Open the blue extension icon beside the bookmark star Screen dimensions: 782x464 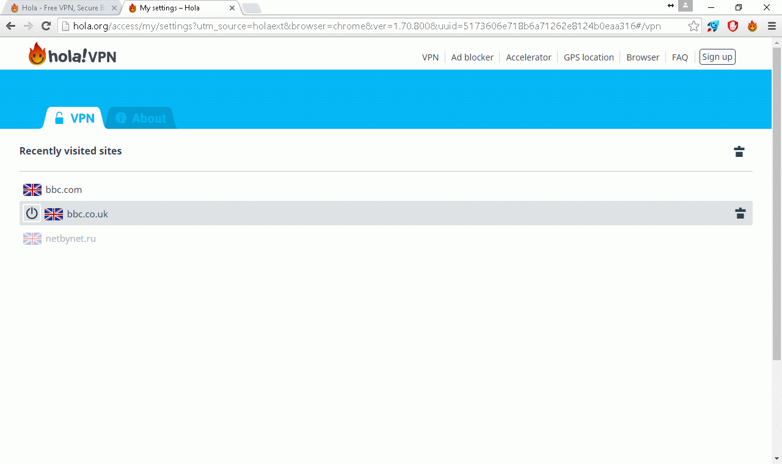tap(713, 26)
